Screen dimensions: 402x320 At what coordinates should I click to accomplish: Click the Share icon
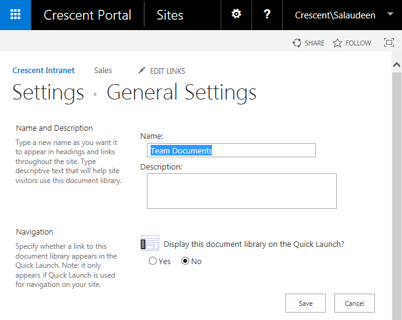(298, 43)
